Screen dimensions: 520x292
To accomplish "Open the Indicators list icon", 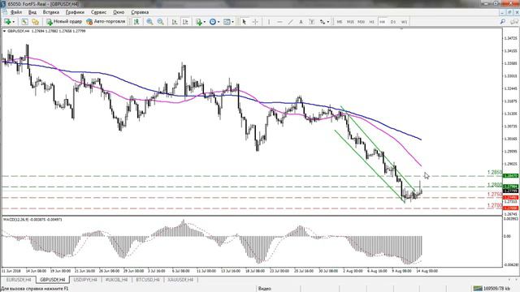I will tap(198, 22).
